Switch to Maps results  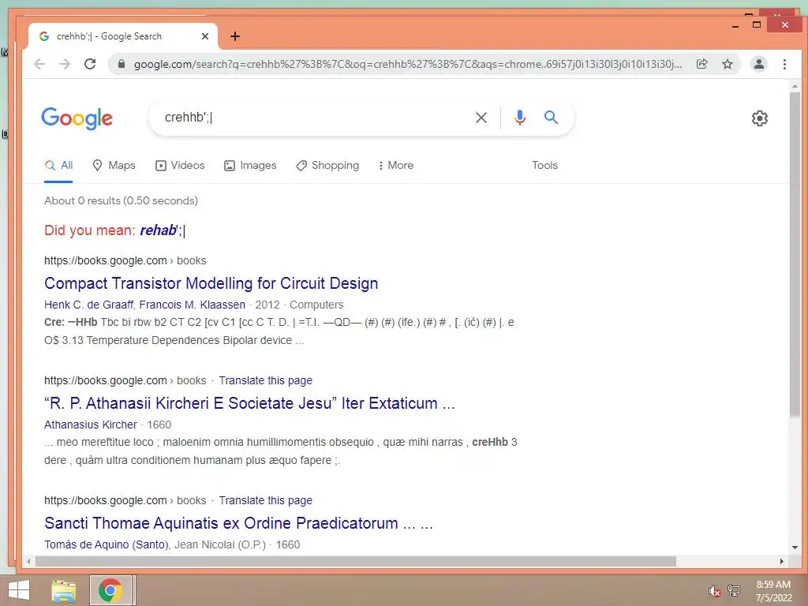pyautogui.click(x=114, y=166)
